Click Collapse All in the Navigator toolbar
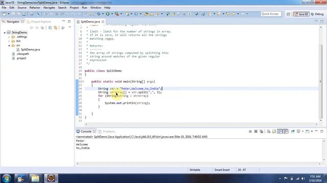The height and width of the screenshot is (183, 327). (50, 27)
